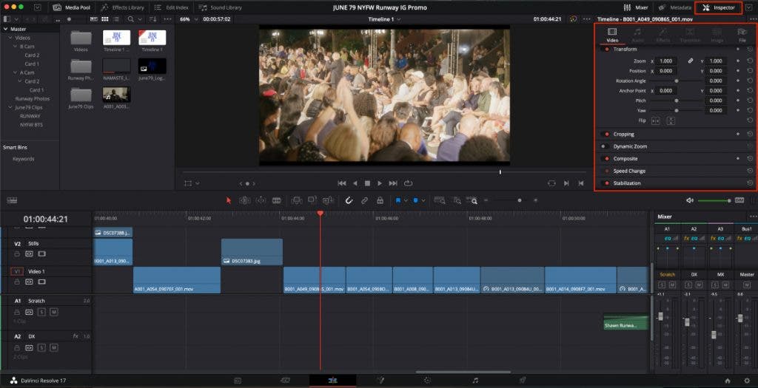Viewport: 758px width, 388px height.
Task: Click the Overwrite Clip toolbar icon
Action: click(x=312, y=200)
